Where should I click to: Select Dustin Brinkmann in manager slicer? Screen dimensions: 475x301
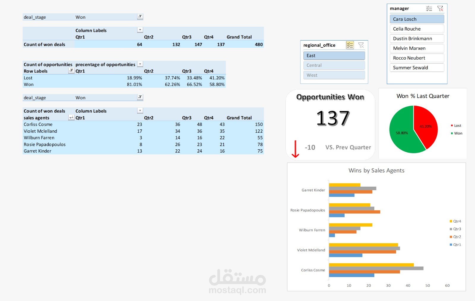pyautogui.click(x=417, y=39)
